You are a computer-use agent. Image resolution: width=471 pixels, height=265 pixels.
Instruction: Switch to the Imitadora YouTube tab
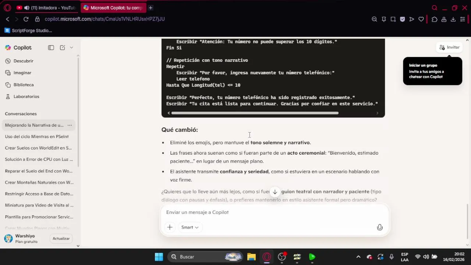coord(46,8)
